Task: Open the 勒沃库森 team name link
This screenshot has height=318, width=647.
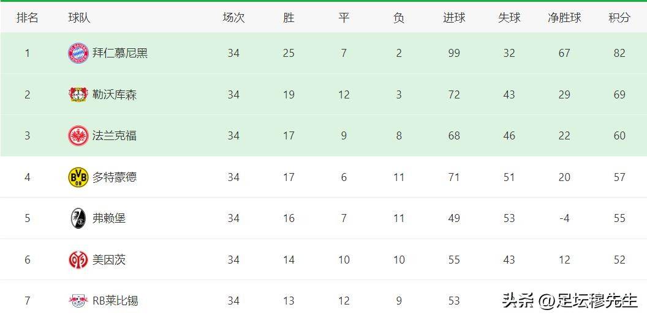Action: (115, 95)
